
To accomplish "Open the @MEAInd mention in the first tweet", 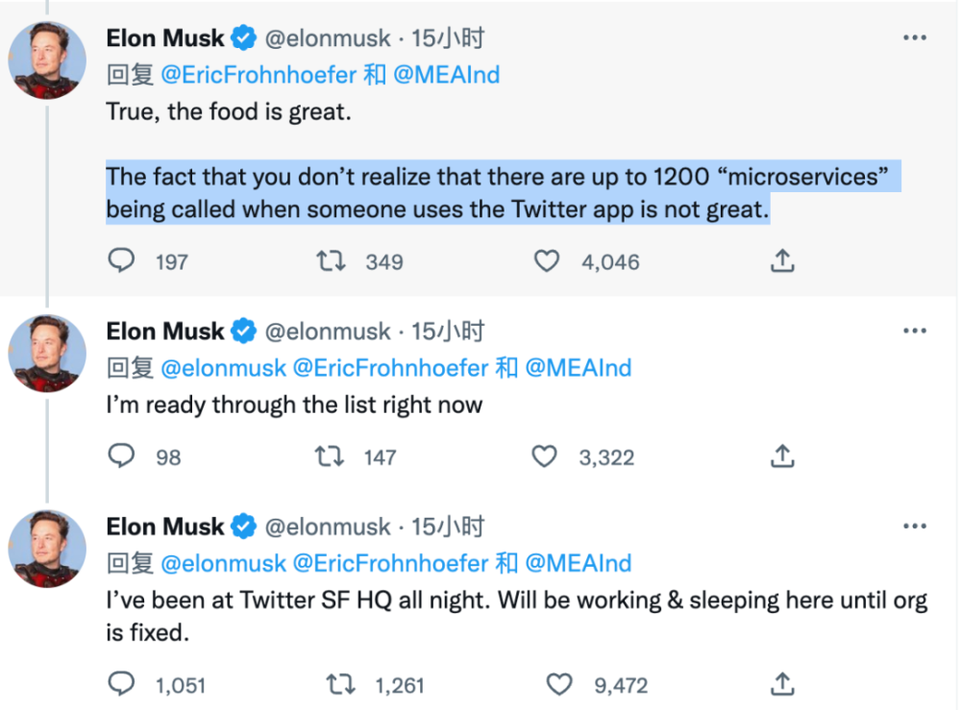I will pos(446,75).
